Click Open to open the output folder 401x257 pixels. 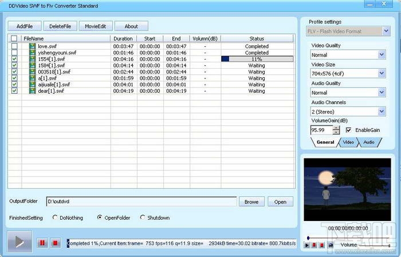[280, 202]
